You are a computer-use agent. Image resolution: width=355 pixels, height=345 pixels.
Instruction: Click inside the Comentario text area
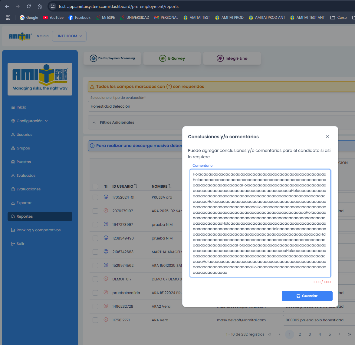pos(260,223)
